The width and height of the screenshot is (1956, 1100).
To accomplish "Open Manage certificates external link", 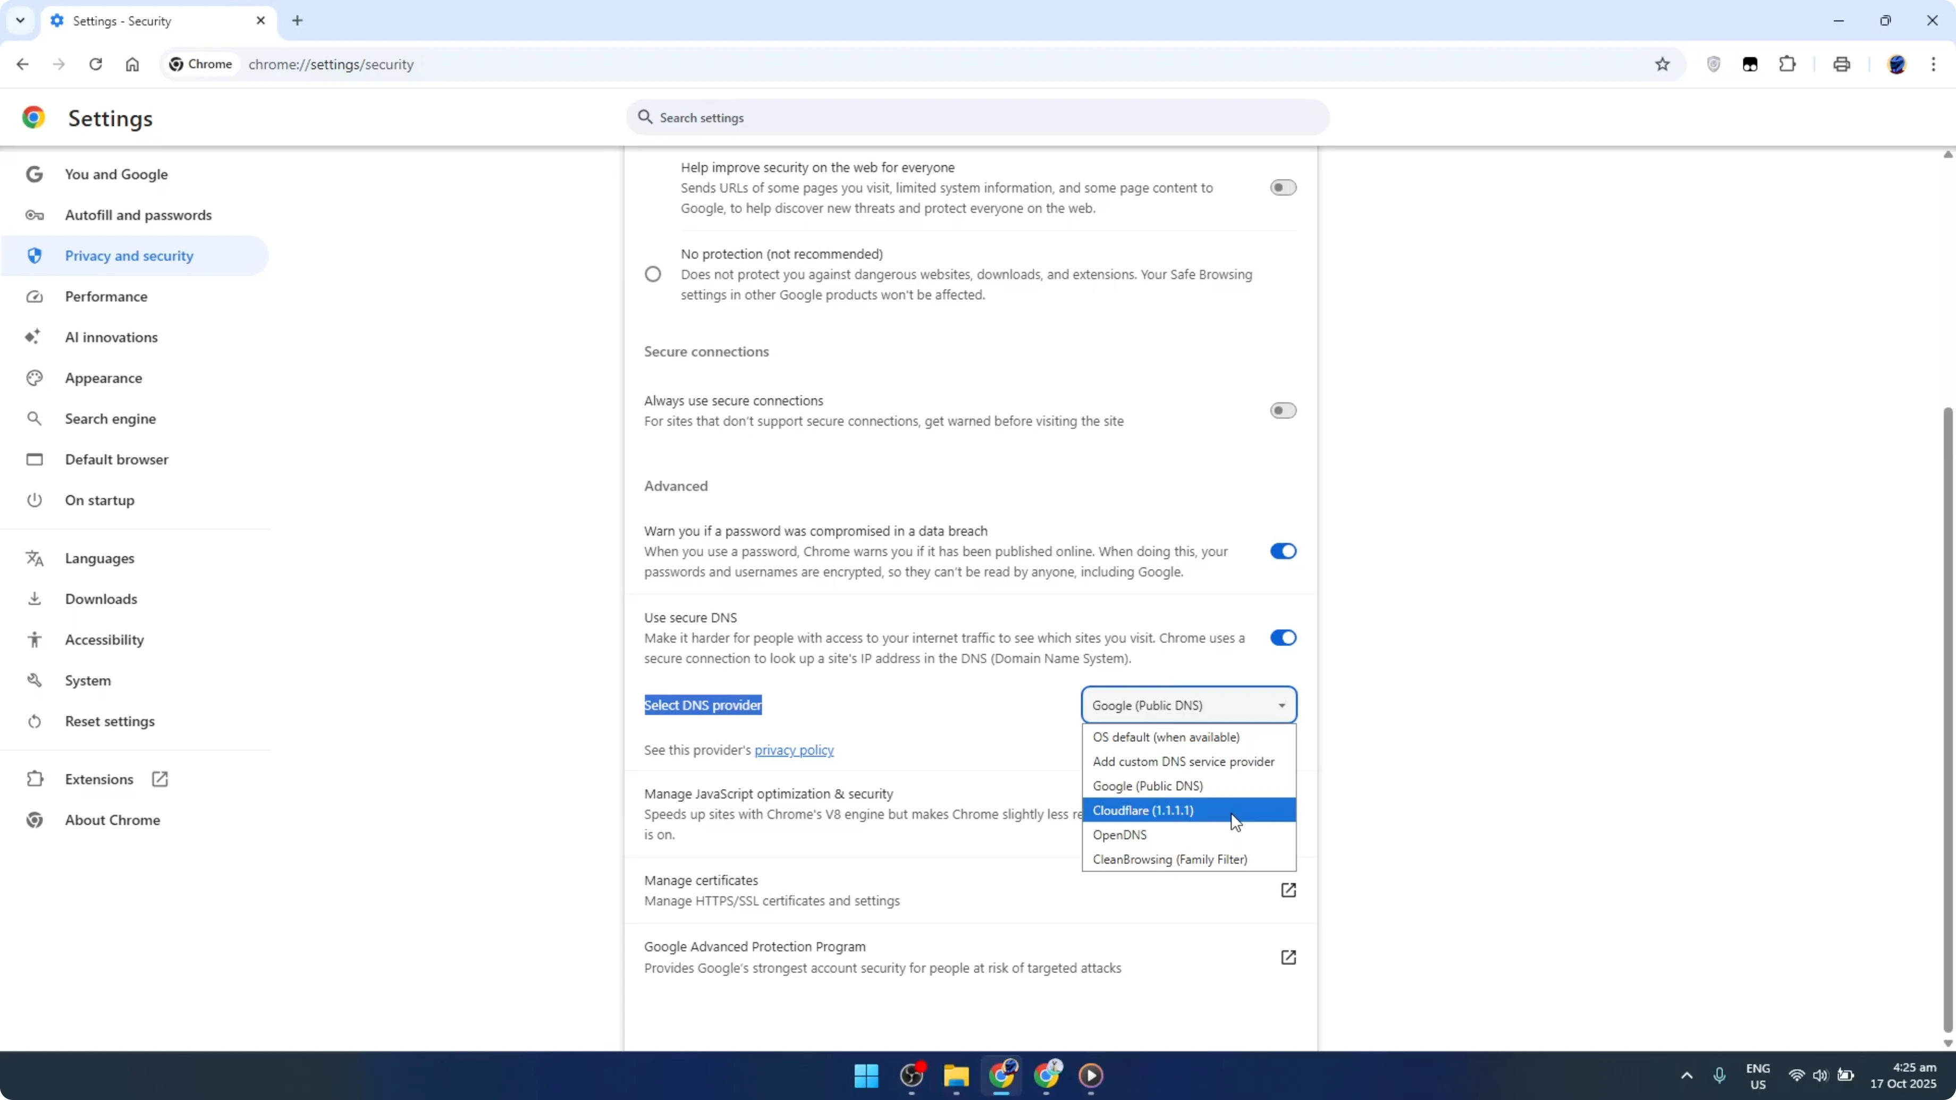I will [x=1288, y=890].
